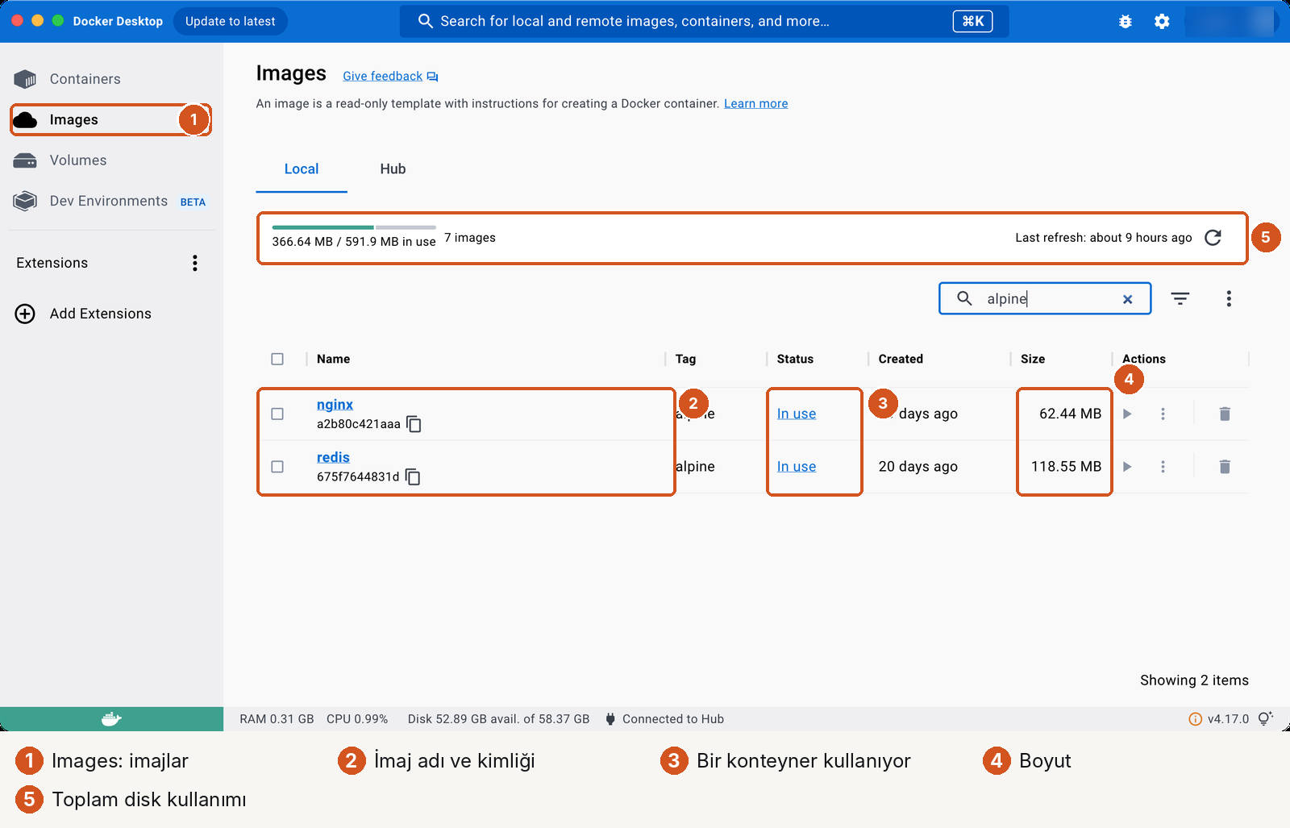This screenshot has width=1290, height=828.
Task: Run the redis image
Action: coord(1127,467)
